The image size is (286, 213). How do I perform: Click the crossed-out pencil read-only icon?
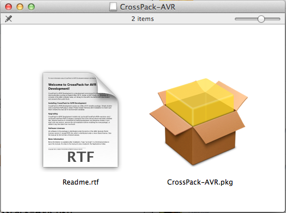(x=9, y=19)
